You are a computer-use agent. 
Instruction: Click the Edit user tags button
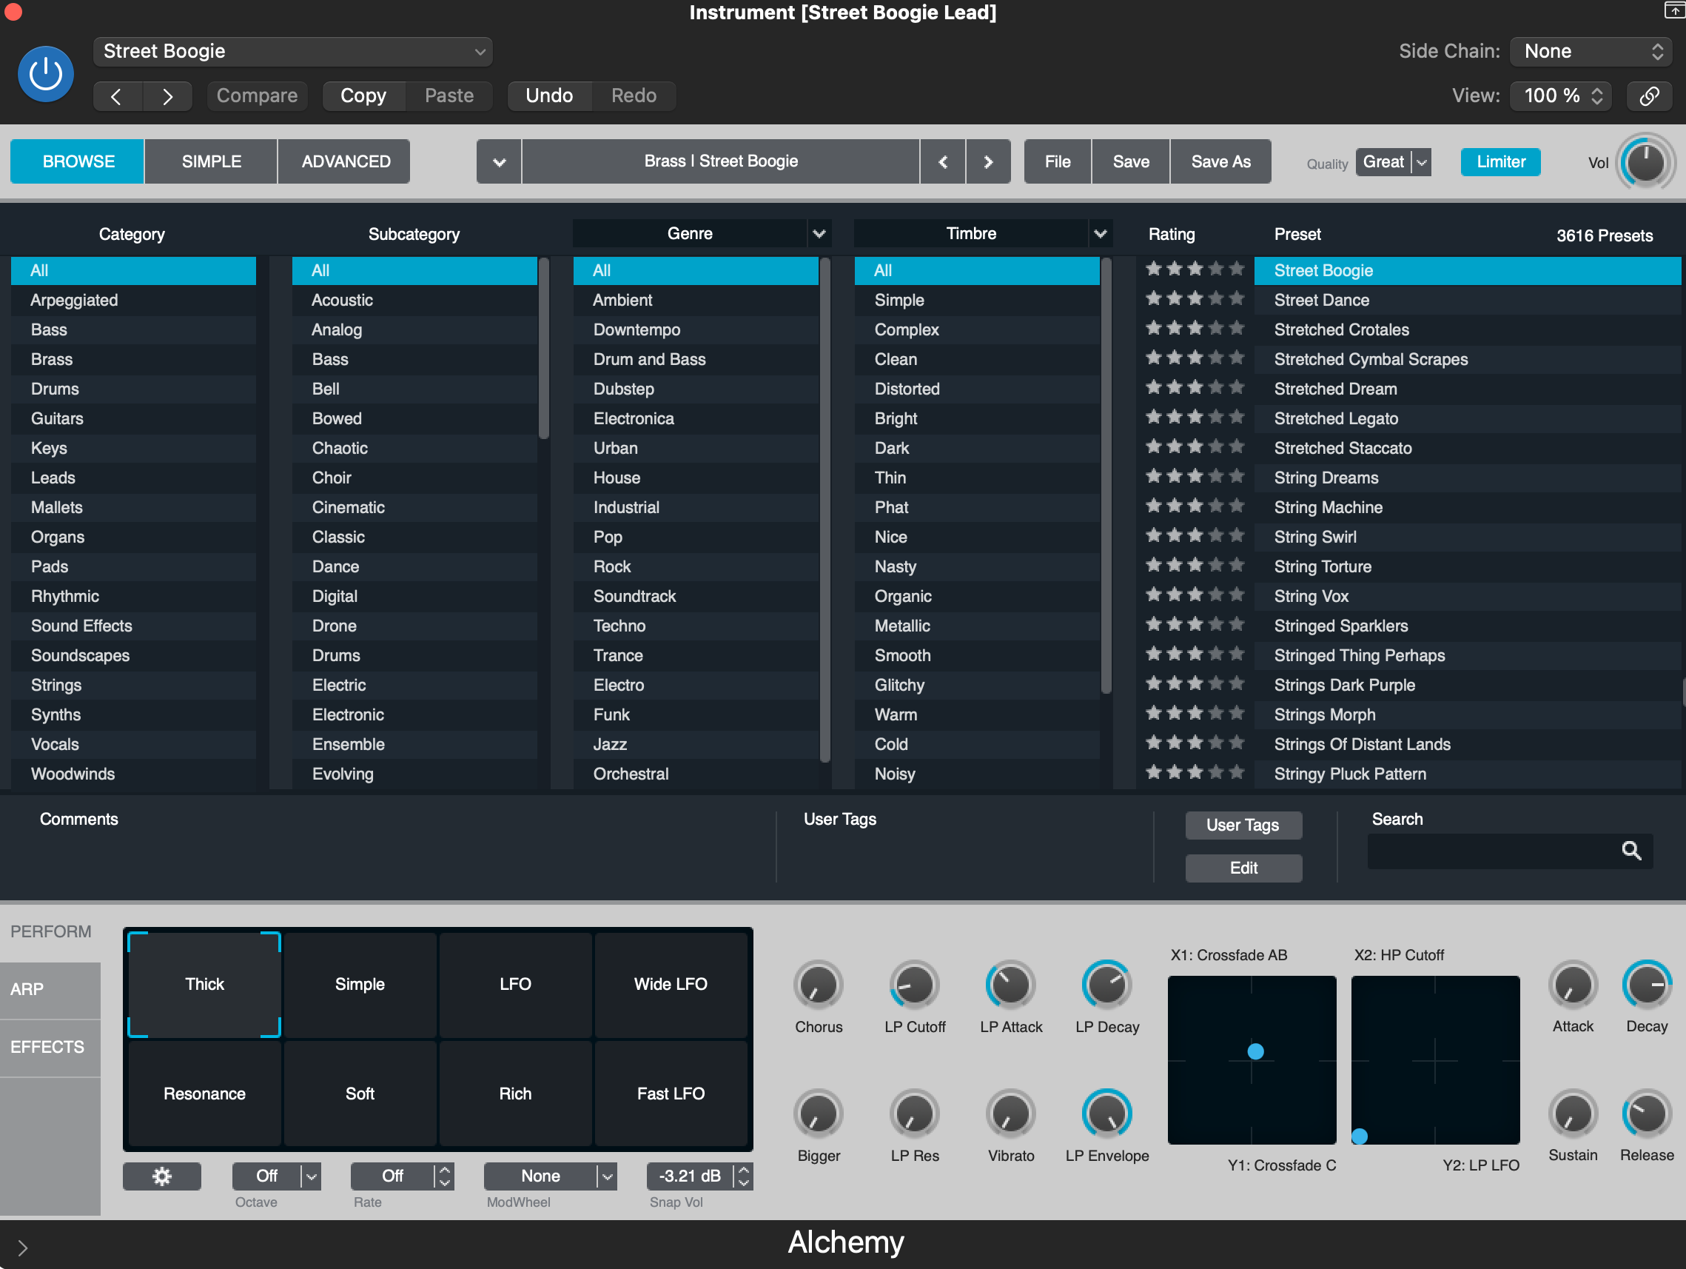tap(1243, 868)
